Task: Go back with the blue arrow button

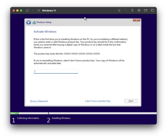Action: coord(29,23)
